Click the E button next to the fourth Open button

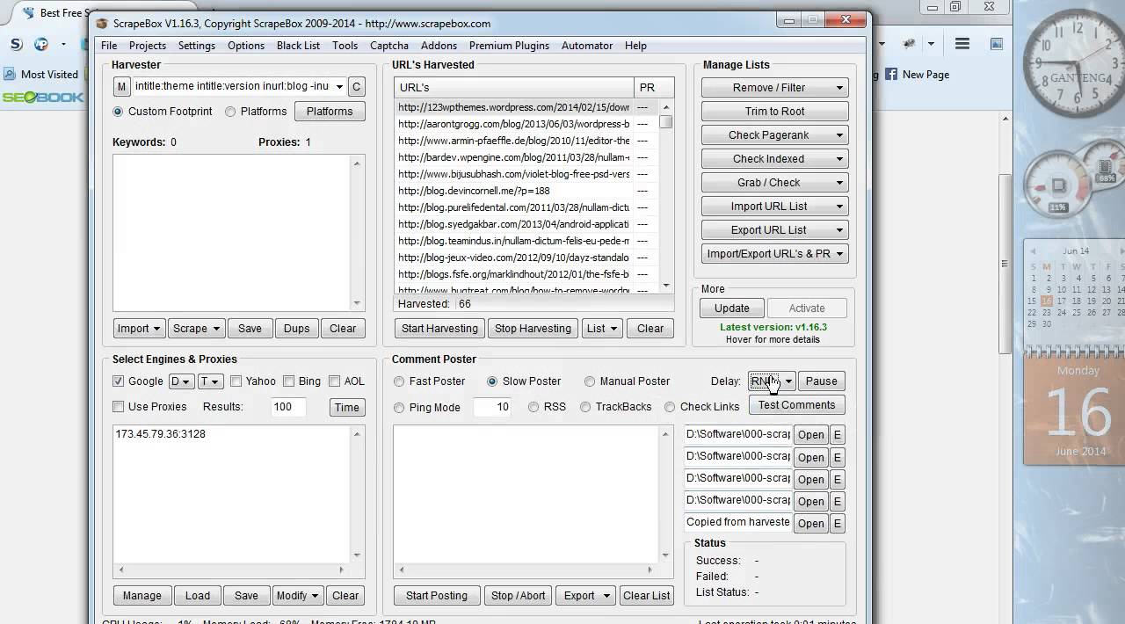click(x=837, y=501)
